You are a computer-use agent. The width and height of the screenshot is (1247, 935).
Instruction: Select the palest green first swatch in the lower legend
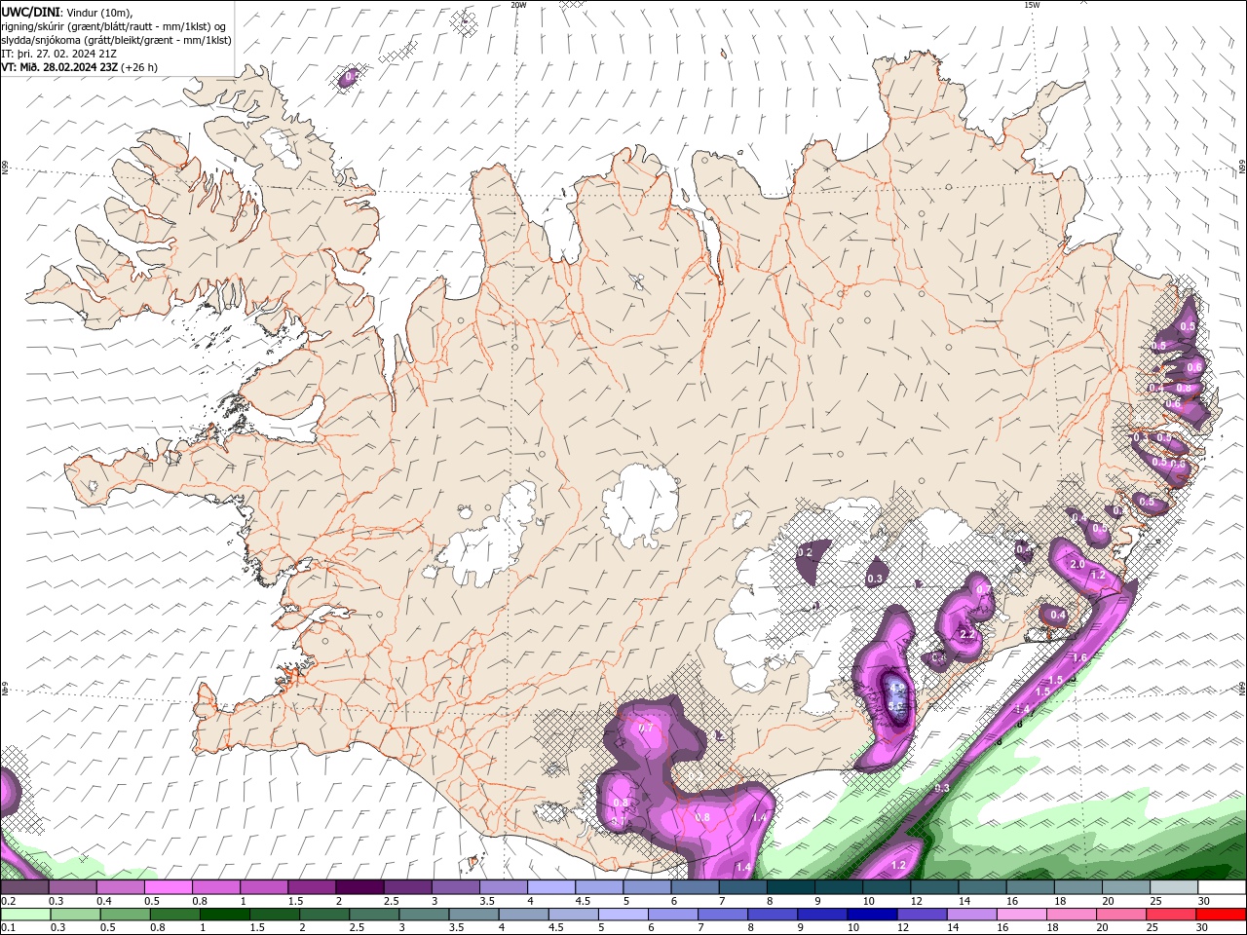coord(25,915)
